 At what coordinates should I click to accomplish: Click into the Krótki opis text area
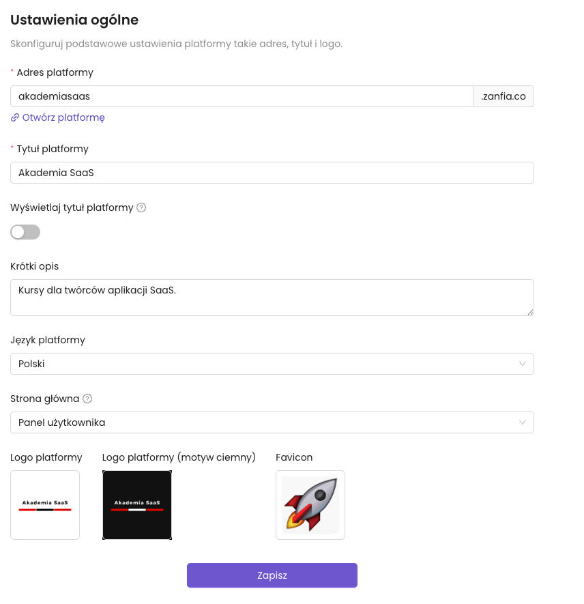(x=272, y=298)
